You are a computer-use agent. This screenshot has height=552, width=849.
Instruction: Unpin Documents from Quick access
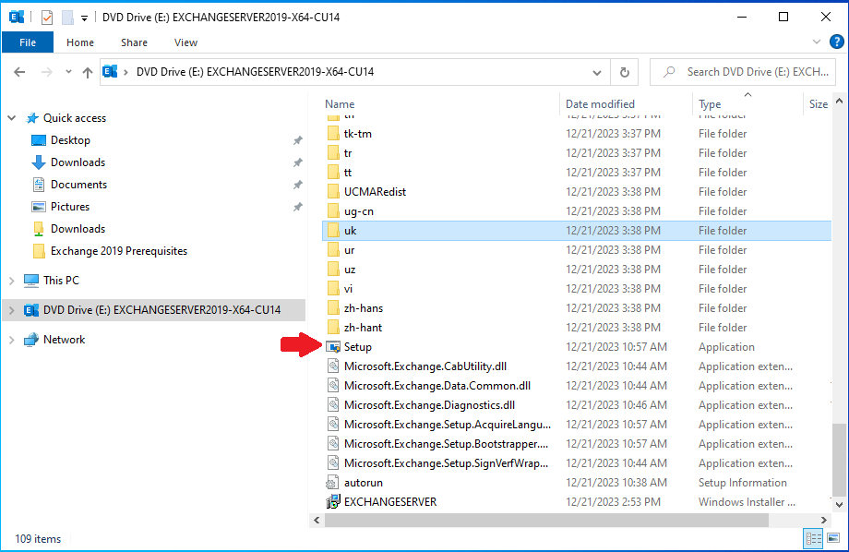point(297,184)
